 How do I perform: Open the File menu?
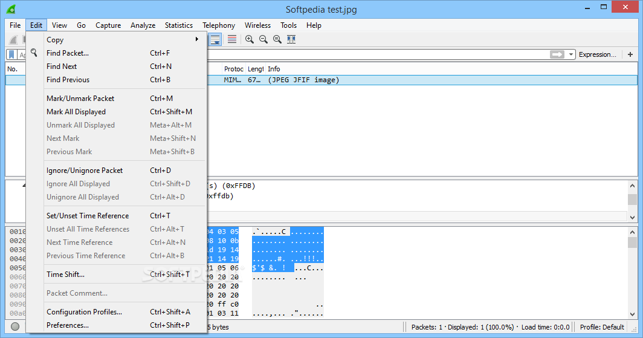(x=15, y=25)
